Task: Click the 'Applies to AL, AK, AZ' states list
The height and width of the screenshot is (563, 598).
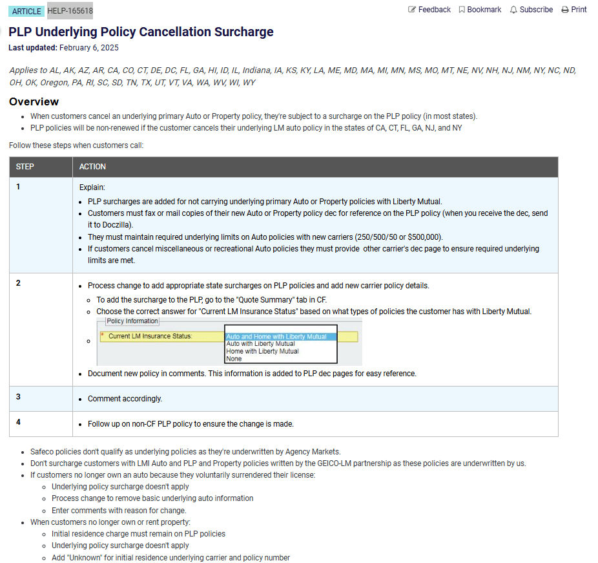Action: pyautogui.click(x=293, y=76)
